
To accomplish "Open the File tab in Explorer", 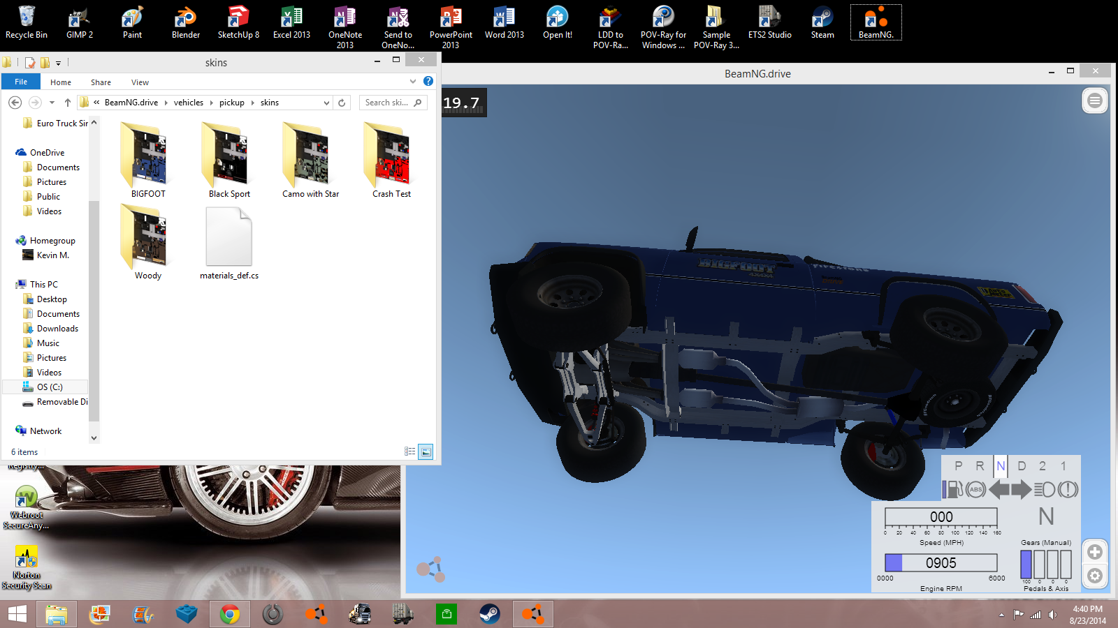I will coord(21,82).
